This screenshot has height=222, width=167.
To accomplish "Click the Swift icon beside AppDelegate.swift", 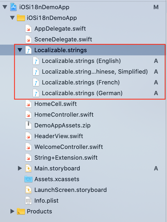I will pyautogui.click(x=28, y=28).
